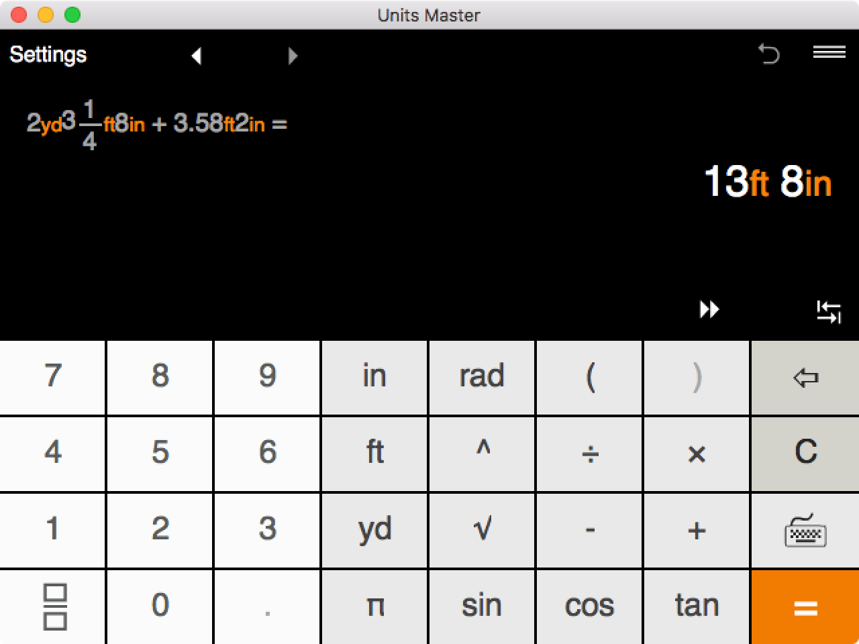Select the 13ft 8in result
Image resolution: width=859 pixels, height=644 pixels.
[x=768, y=182]
